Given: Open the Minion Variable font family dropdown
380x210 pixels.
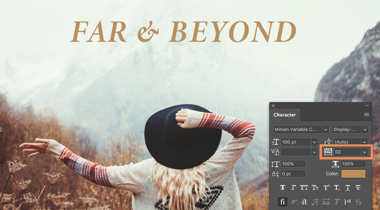Looking at the screenshot, I should click(326, 130).
